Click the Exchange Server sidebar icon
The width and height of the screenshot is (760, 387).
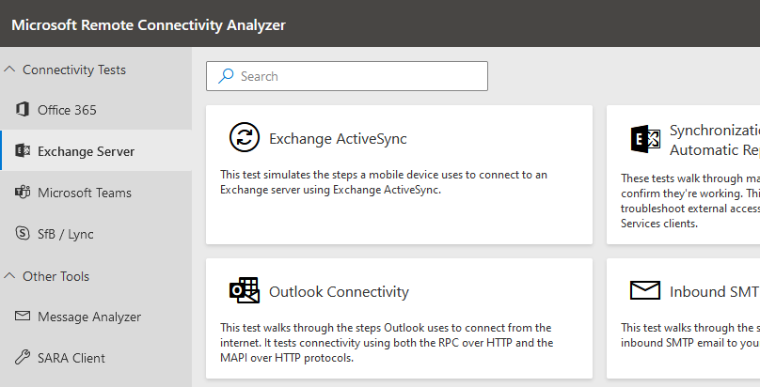click(23, 151)
